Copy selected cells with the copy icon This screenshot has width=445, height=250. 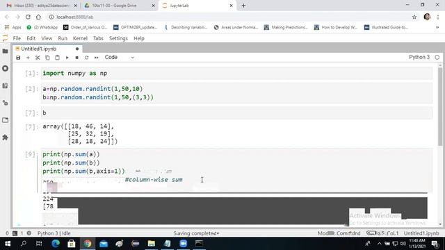pyautogui.click(x=47, y=58)
